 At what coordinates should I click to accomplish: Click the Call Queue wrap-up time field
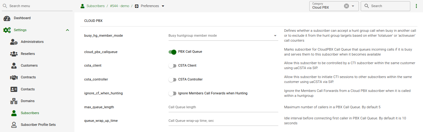coord(223,121)
